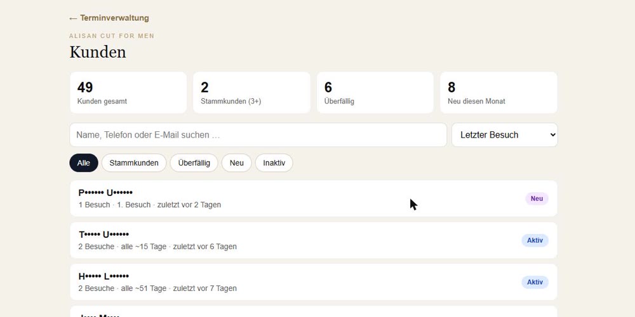
Task: Open the Kunden gesamt stat card
Action: click(x=128, y=93)
